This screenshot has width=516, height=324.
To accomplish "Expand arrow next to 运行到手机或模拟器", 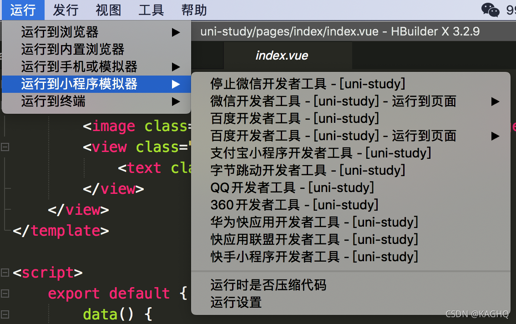I will [x=176, y=67].
